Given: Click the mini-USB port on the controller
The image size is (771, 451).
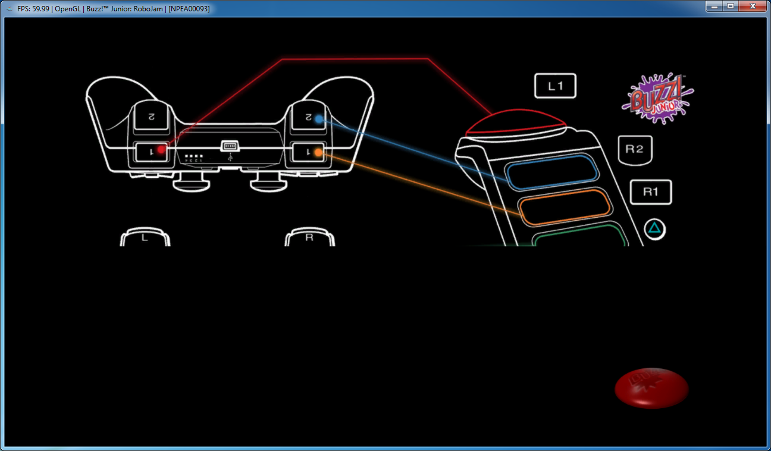Looking at the screenshot, I should coord(230,146).
